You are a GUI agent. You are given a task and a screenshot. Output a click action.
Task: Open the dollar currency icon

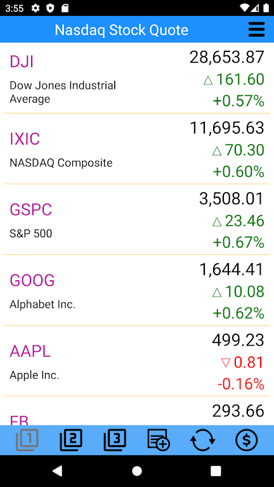tap(246, 440)
